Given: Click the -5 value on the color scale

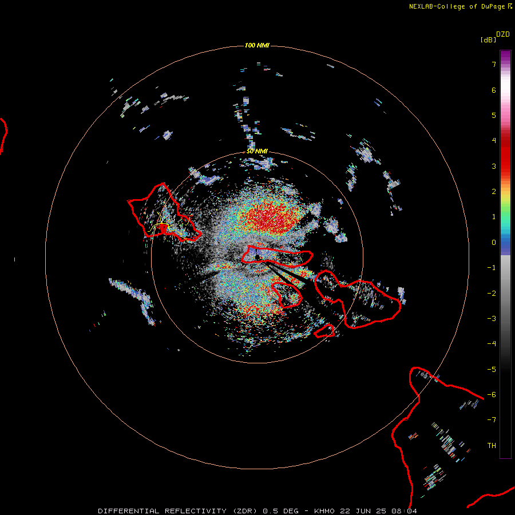Looking at the screenshot, I should pos(492,370).
